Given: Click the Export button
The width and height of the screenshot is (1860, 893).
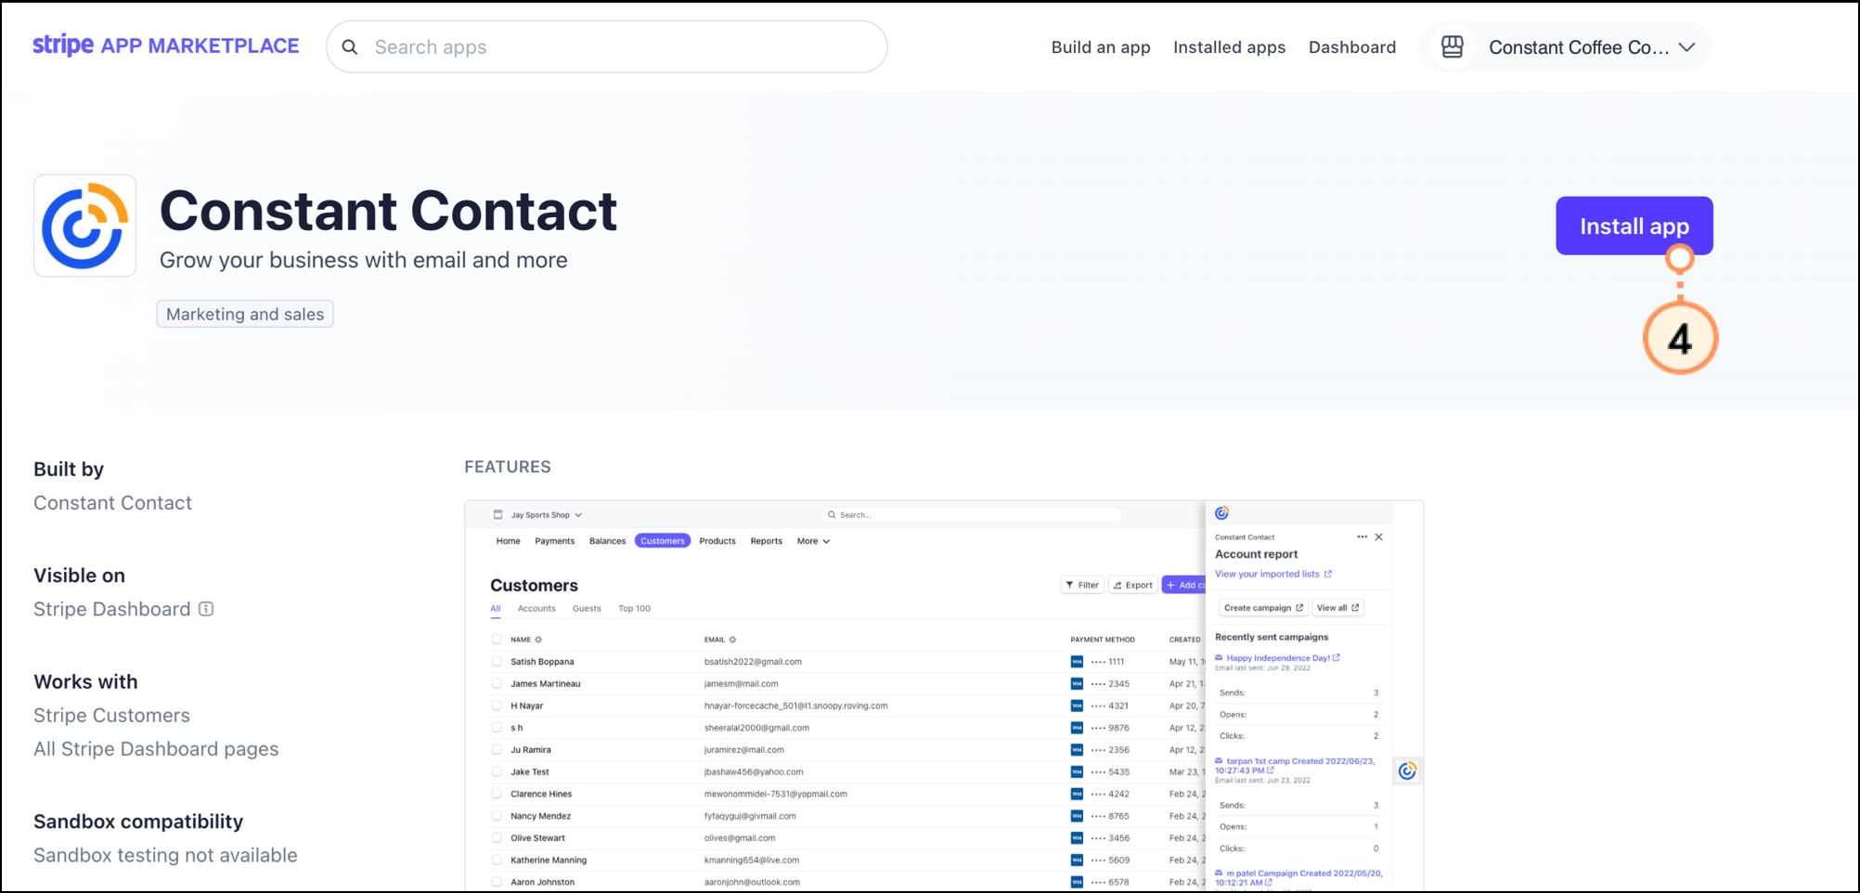Looking at the screenshot, I should coord(1133,585).
